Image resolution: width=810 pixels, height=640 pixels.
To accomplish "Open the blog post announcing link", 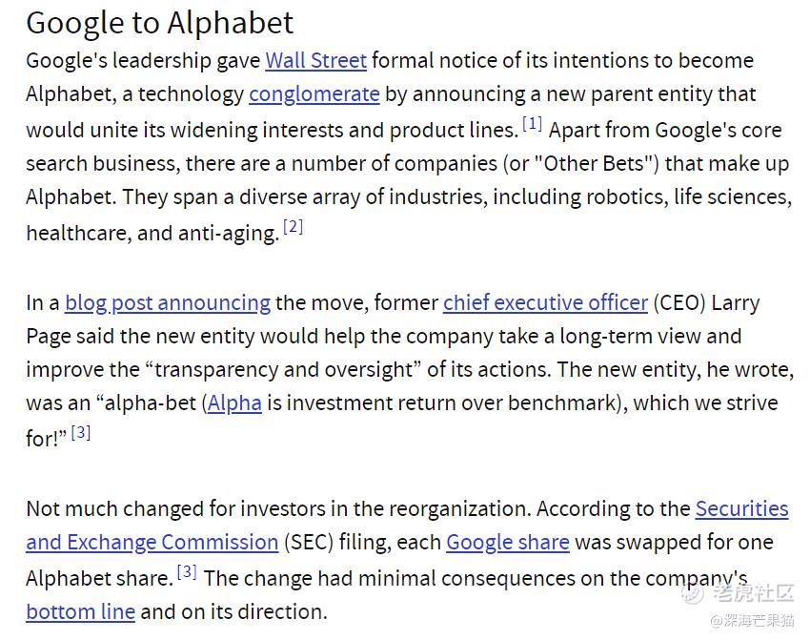I will coord(168,303).
